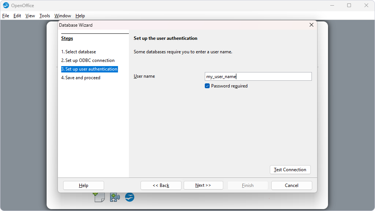Viewport: 375px width, 211px height.
Task: Proceed with the Next >> button
Action: (x=203, y=185)
